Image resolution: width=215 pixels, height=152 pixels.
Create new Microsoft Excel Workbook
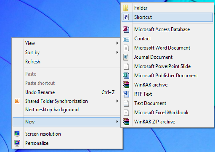pyautogui.click(x=167, y=113)
